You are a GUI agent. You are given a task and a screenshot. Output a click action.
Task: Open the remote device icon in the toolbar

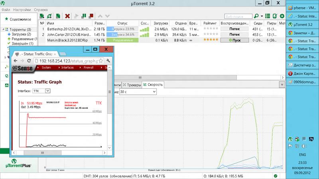pos(275,16)
